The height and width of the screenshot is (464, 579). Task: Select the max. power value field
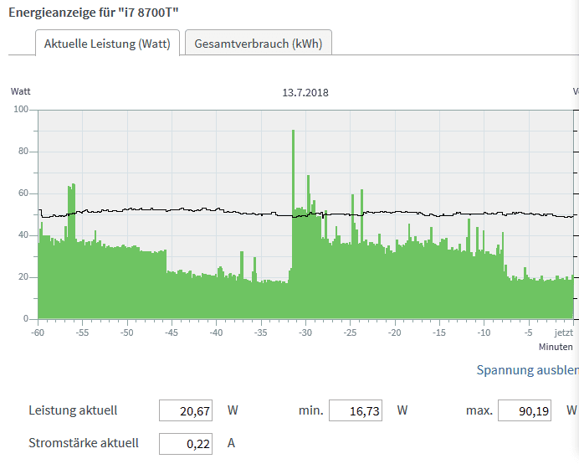(525, 410)
